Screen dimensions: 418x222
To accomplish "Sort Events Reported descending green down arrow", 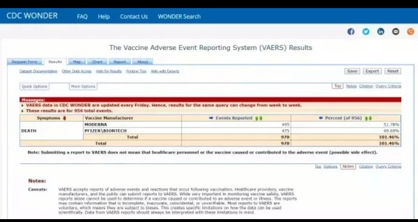I will [x=261, y=118].
